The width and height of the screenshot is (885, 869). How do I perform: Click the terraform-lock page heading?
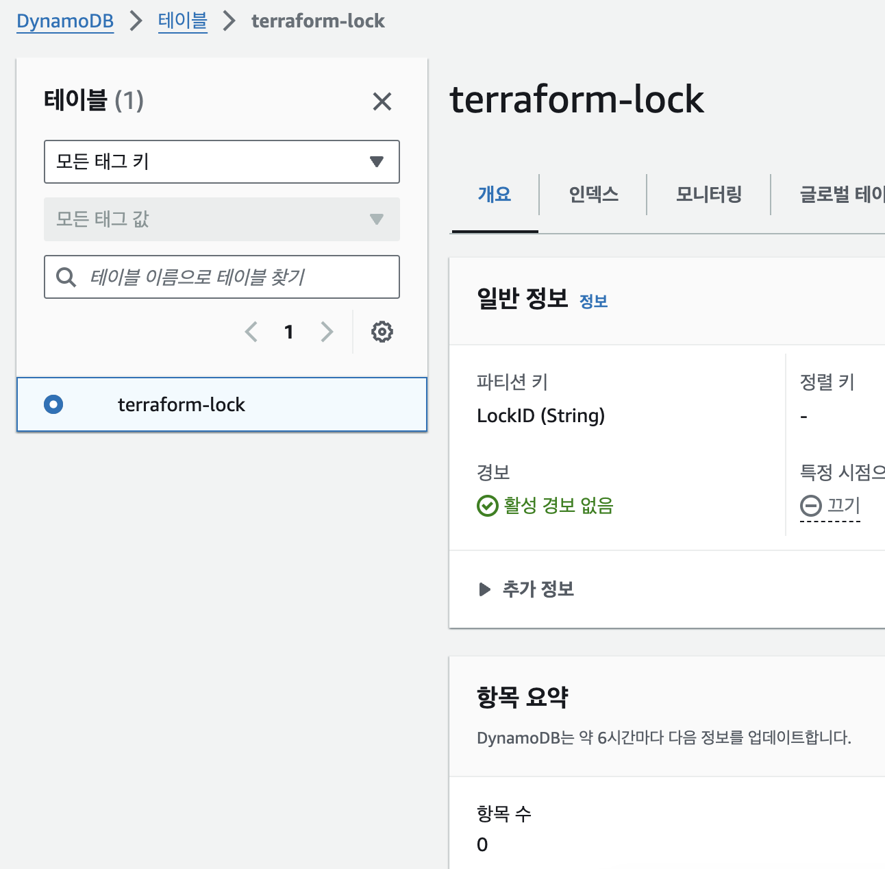[x=577, y=99]
